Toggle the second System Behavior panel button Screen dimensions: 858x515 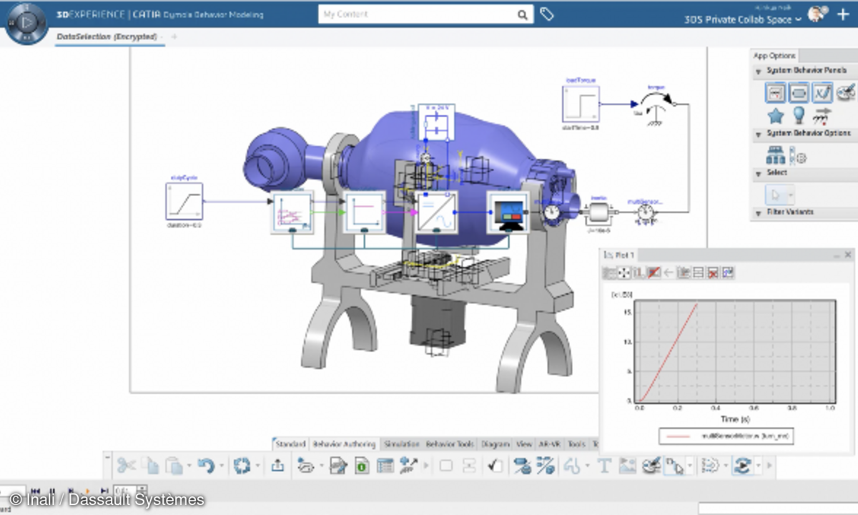[x=799, y=92]
